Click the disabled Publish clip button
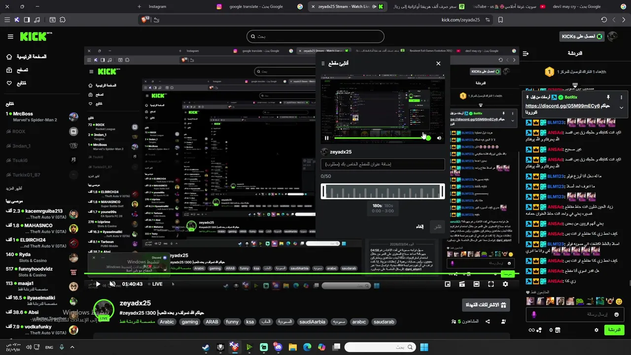631x355 pixels. (437, 226)
